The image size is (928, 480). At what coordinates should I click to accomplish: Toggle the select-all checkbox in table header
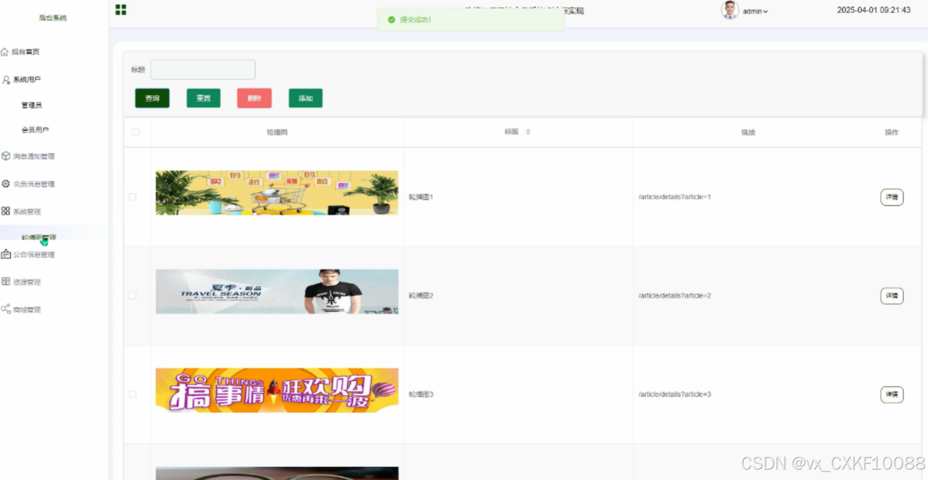click(x=135, y=133)
